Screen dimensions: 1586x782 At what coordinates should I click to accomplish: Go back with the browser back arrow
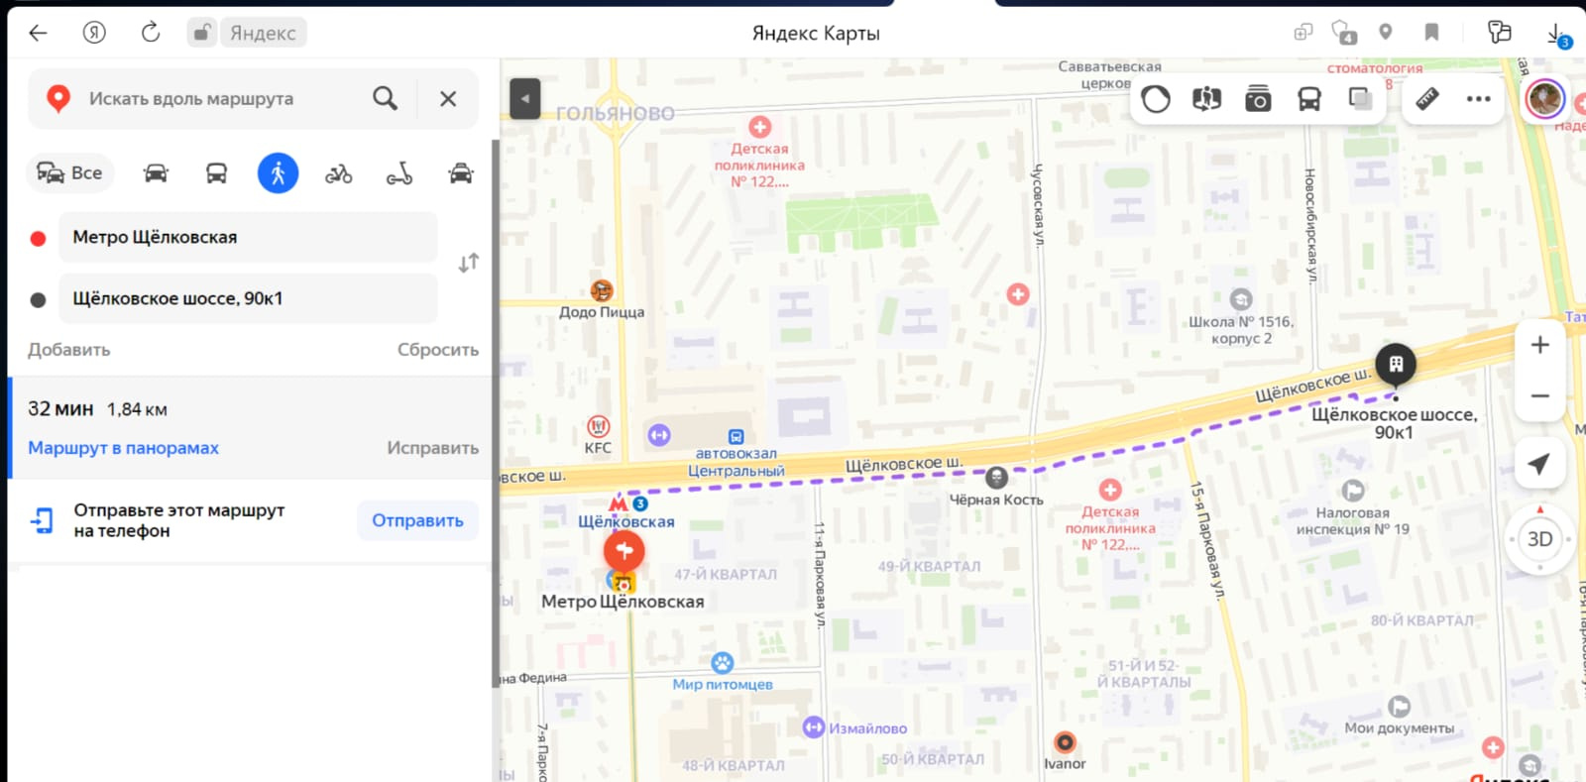[38, 33]
